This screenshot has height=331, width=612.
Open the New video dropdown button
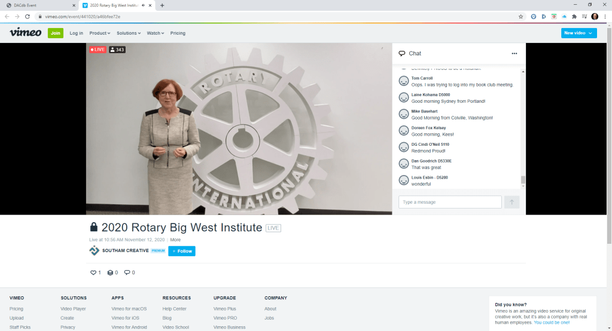coord(578,33)
